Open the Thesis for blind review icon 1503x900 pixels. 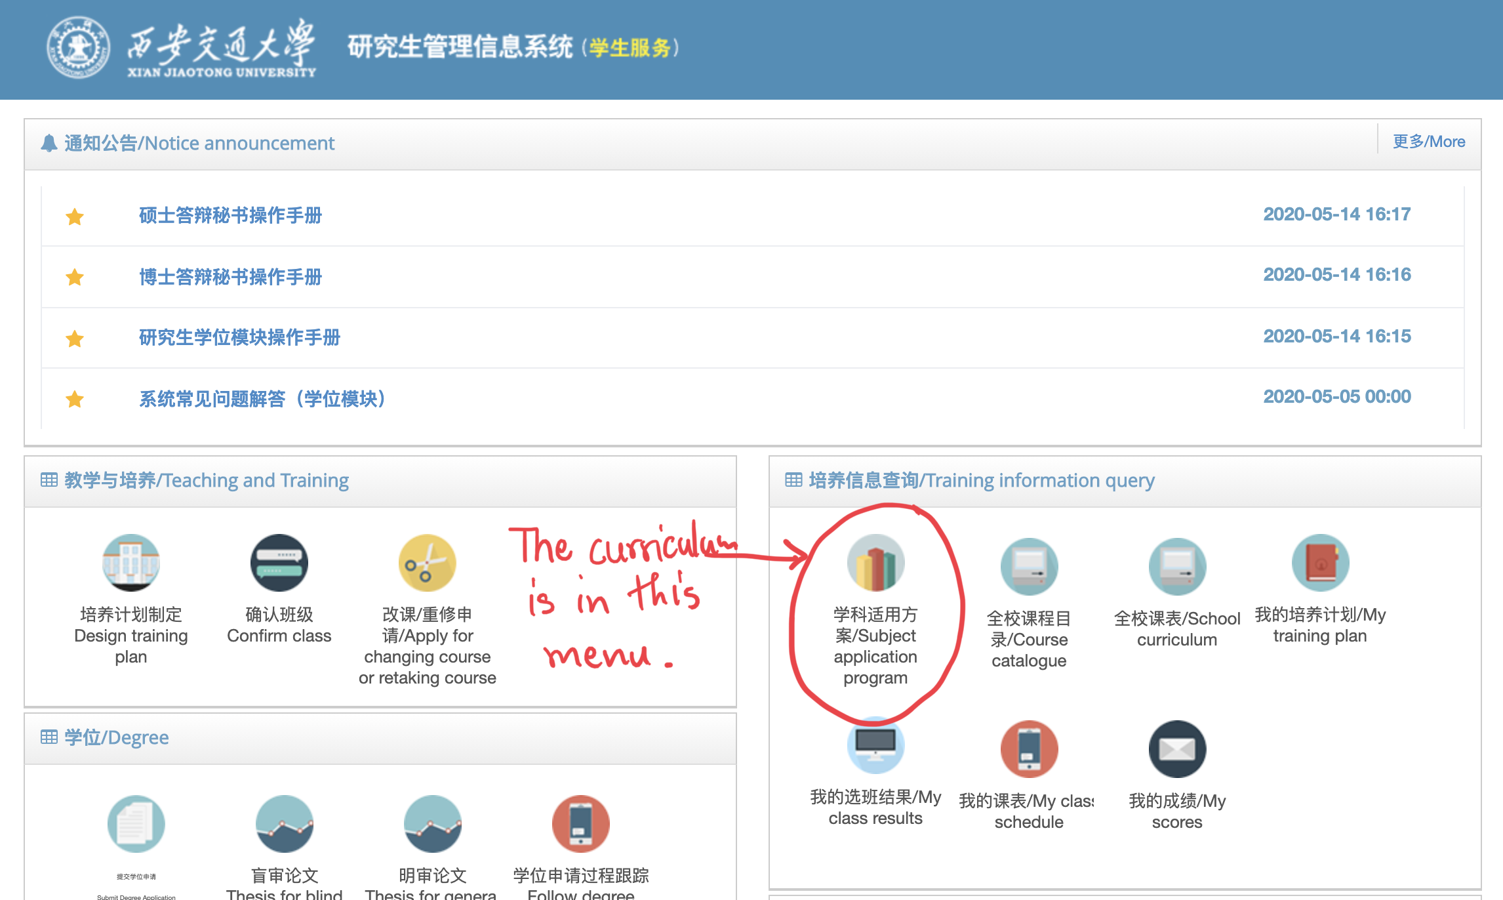pyautogui.click(x=285, y=824)
